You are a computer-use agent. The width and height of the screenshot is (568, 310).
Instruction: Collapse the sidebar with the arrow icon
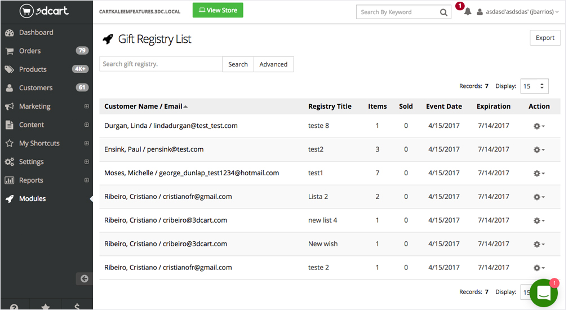point(84,278)
